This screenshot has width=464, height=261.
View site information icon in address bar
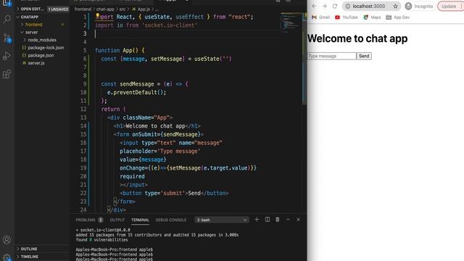348,7
